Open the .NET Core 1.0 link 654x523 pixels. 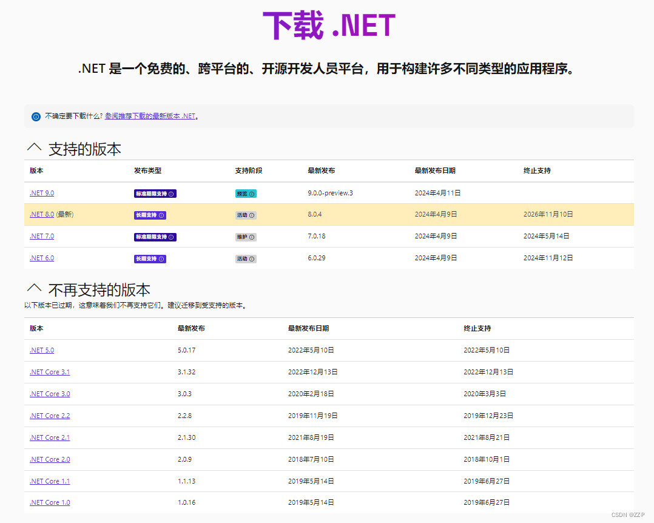(50, 502)
